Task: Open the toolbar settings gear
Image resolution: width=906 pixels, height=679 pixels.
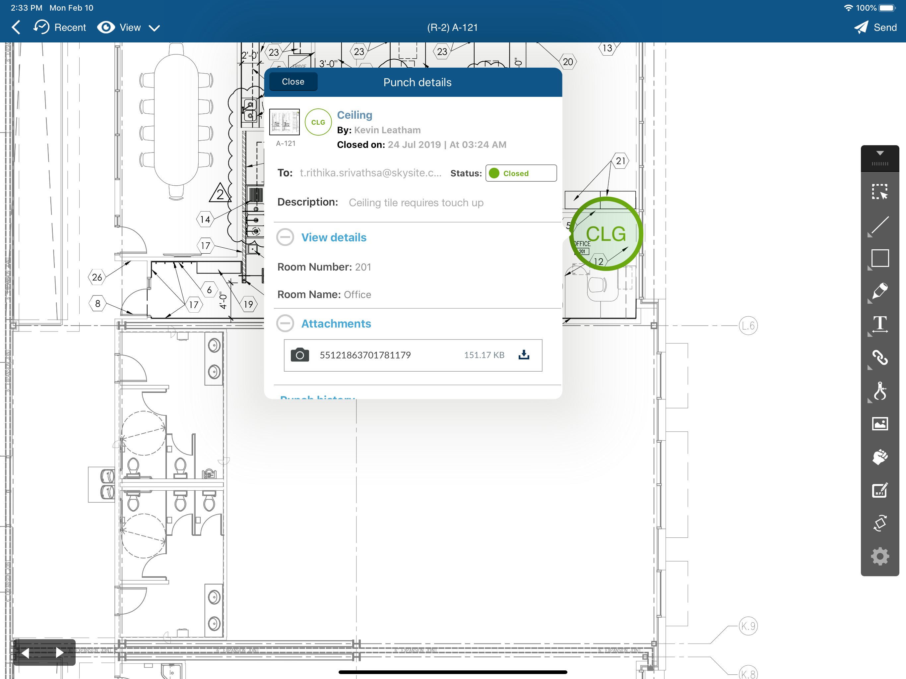Action: click(x=879, y=556)
